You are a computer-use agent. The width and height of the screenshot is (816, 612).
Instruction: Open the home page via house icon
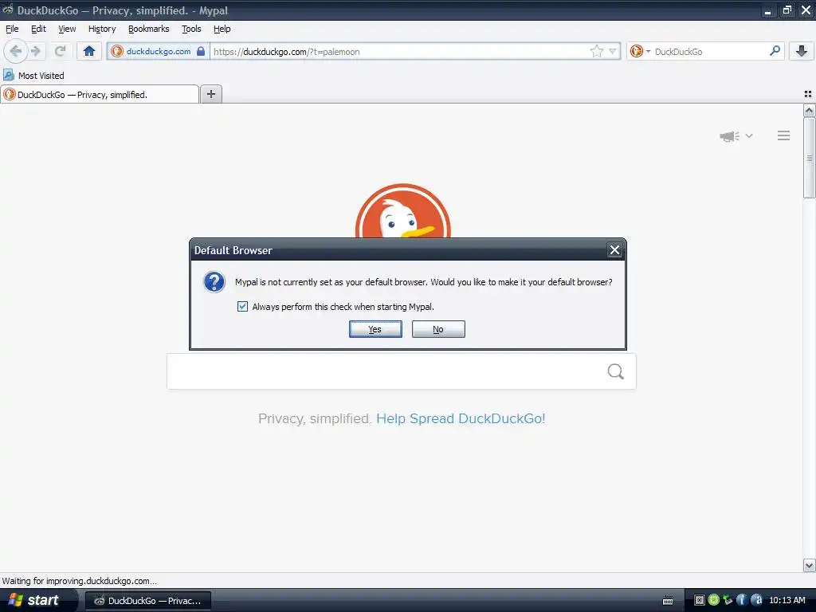click(89, 51)
